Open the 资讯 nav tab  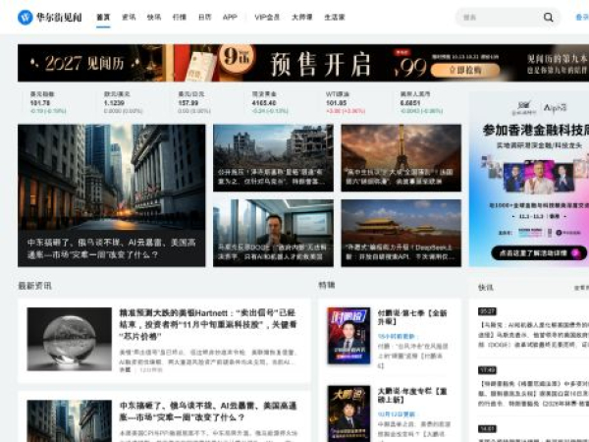129,18
